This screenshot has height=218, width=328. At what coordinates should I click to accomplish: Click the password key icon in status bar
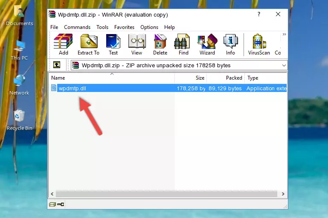[61, 204]
